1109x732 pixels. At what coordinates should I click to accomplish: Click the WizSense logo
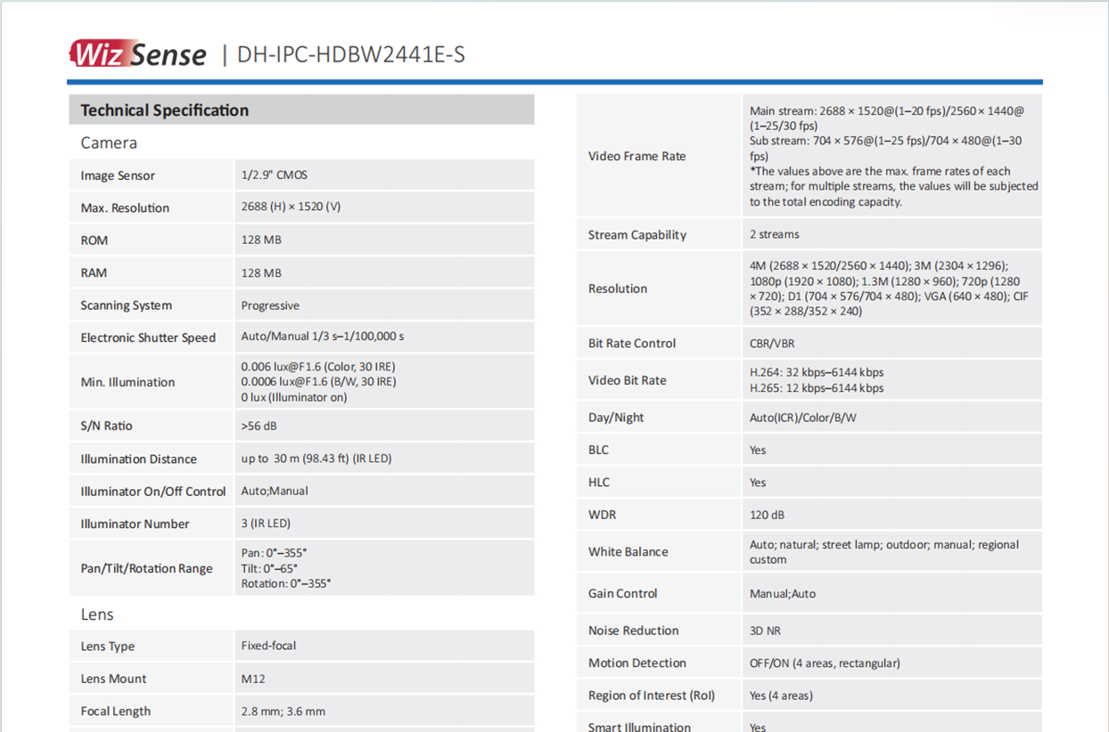(137, 54)
